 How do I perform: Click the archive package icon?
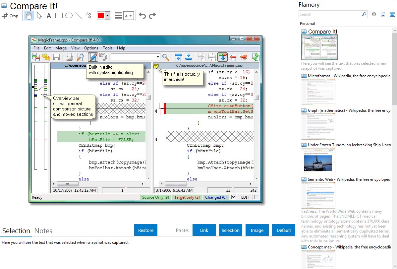coord(156,66)
